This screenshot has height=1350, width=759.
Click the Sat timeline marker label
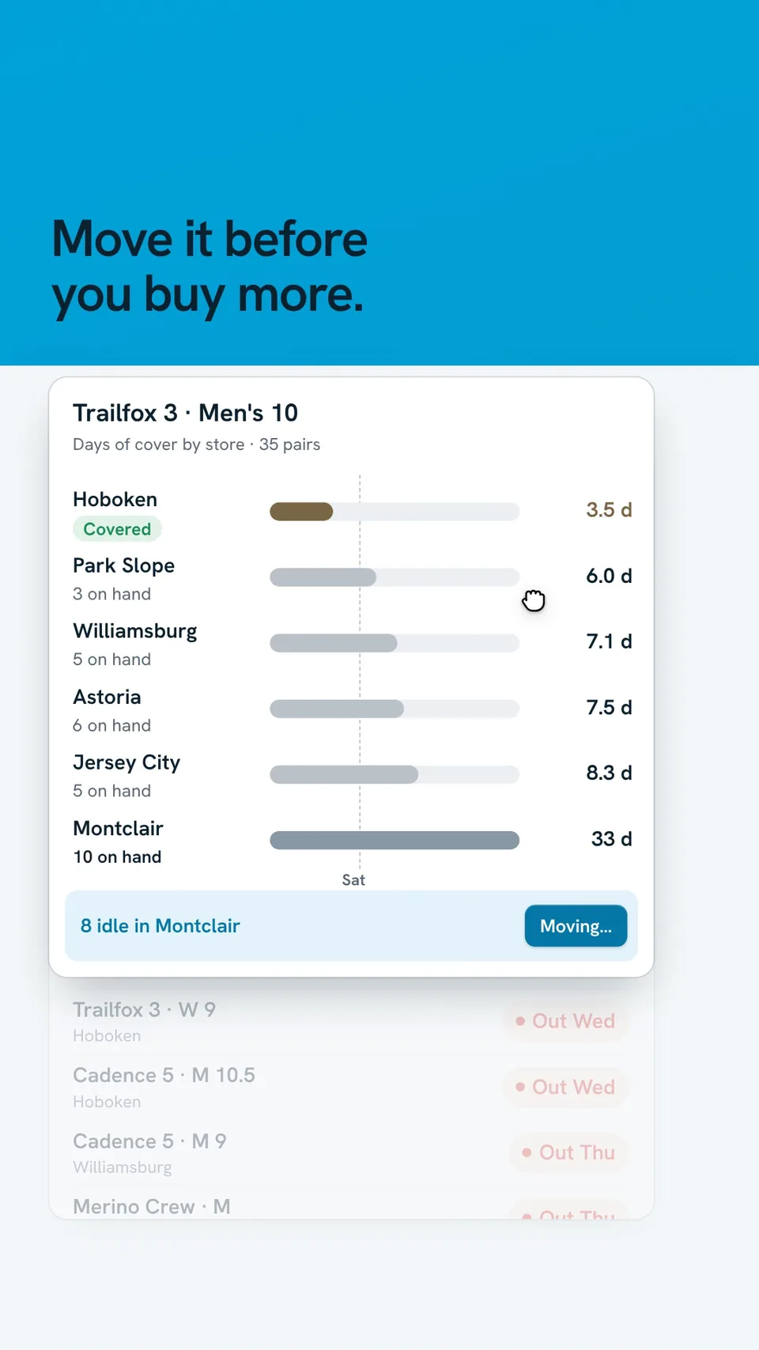tap(353, 879)
